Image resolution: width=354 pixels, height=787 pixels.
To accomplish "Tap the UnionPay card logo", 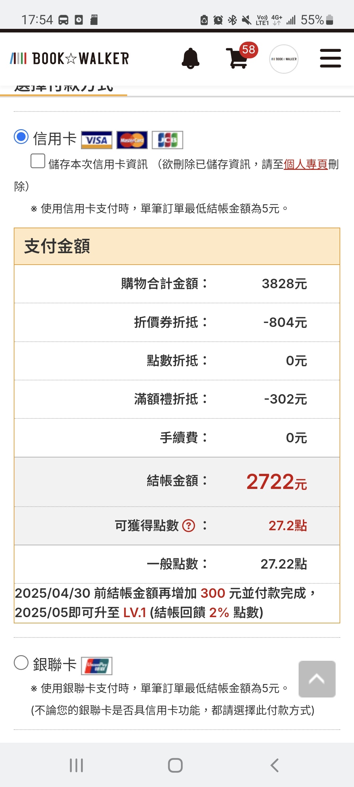I will click(x=97, y=666).
